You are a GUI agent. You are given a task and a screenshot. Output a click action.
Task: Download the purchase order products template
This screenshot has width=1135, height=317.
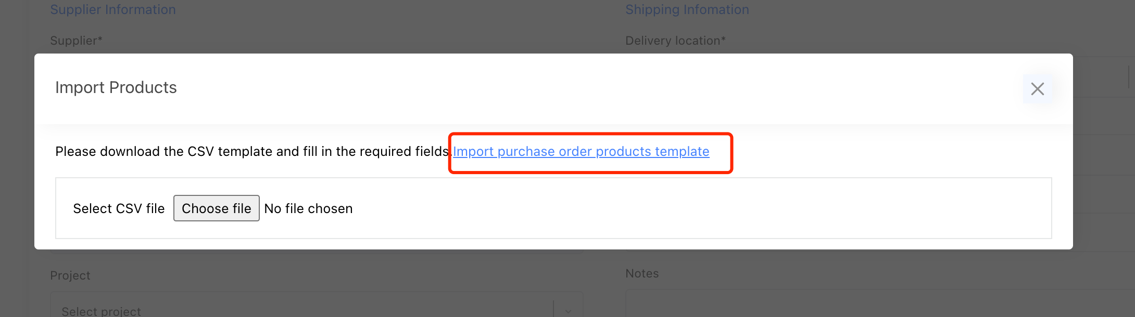[581, 151]
